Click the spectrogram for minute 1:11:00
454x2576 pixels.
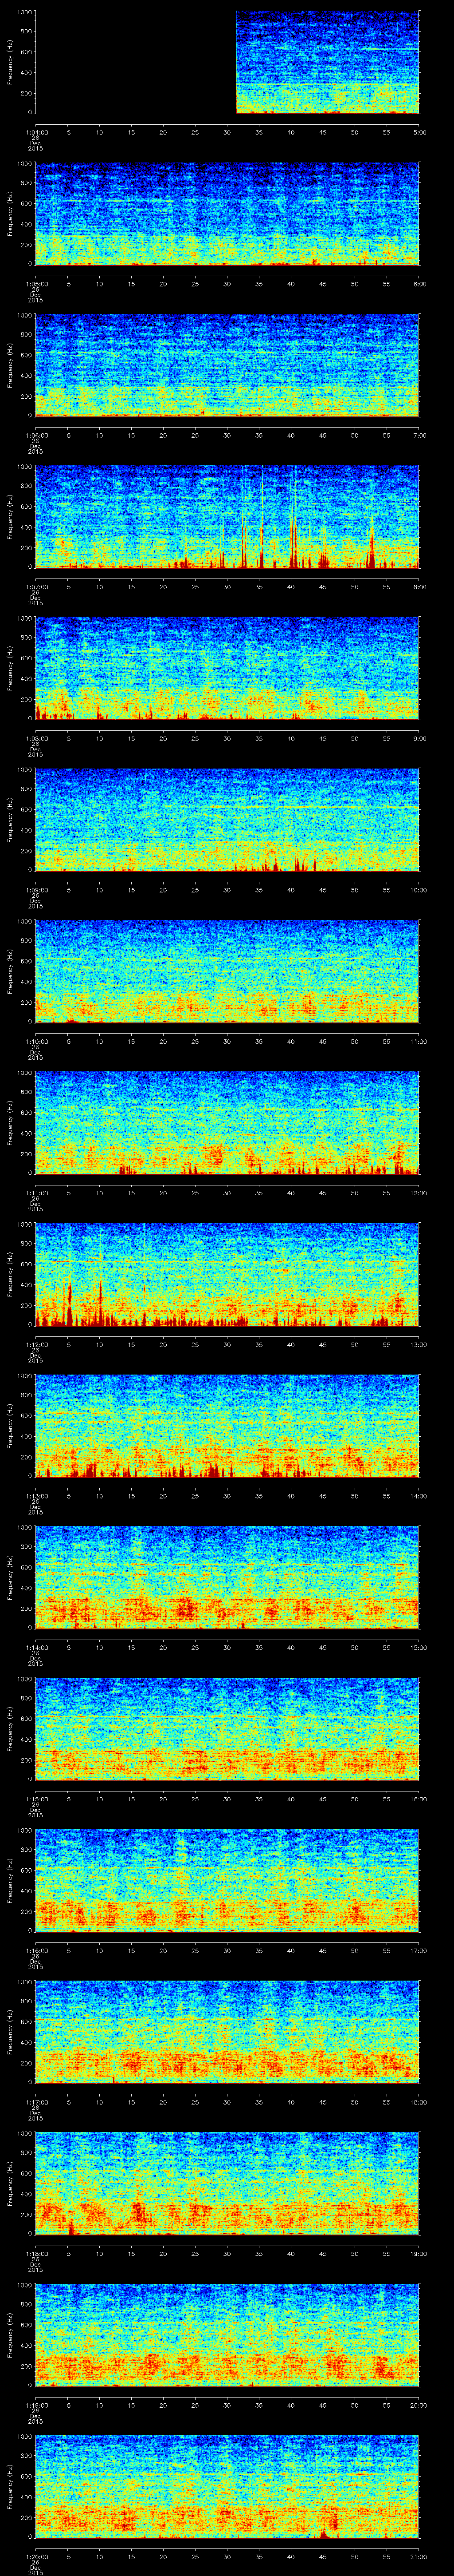[227, 1122]
